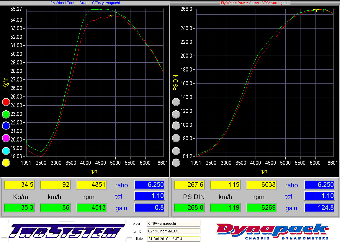Toggle the blue run color button

tap(6, 126)
